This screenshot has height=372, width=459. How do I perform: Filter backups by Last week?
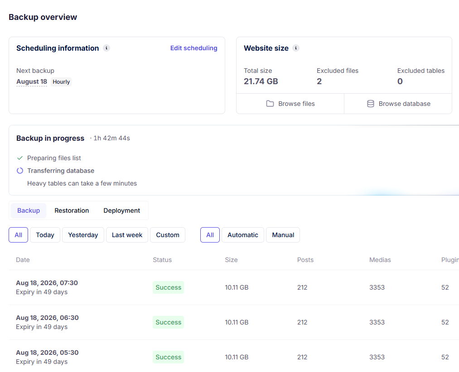coord(127,235)
